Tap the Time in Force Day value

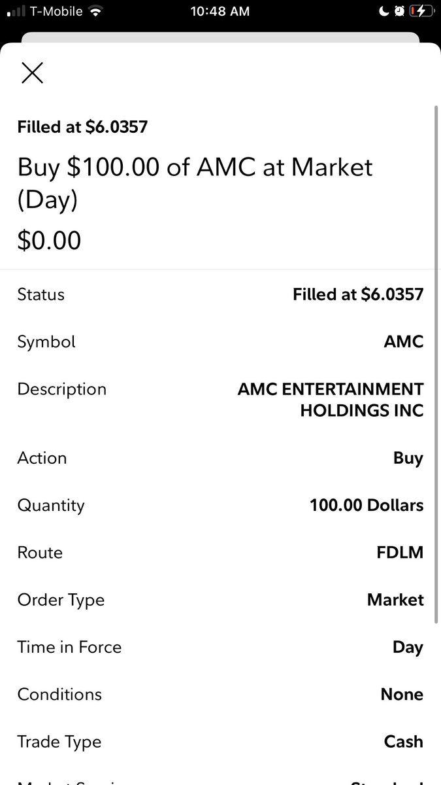point(408,647)
